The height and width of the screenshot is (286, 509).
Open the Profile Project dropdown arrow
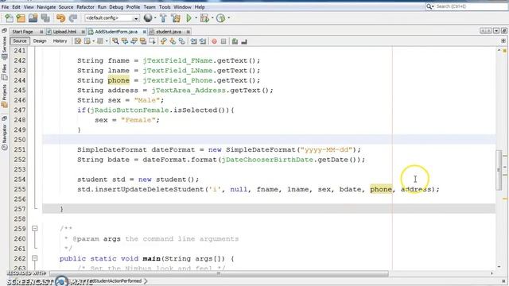(228, 18)
